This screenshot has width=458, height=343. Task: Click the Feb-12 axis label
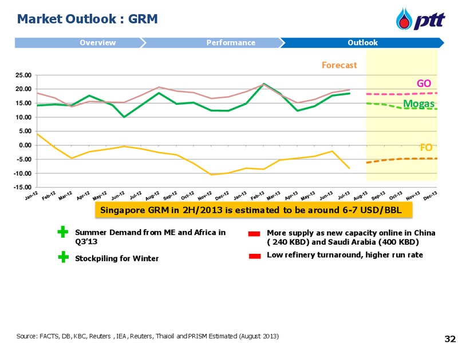tap(49, 195)
